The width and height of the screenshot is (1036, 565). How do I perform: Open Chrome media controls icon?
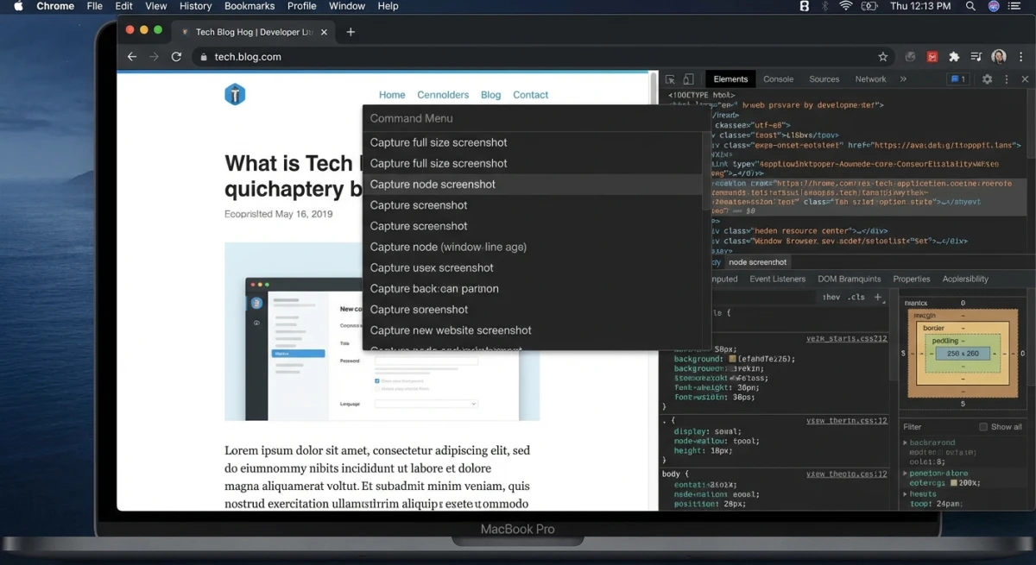[976, 57]
